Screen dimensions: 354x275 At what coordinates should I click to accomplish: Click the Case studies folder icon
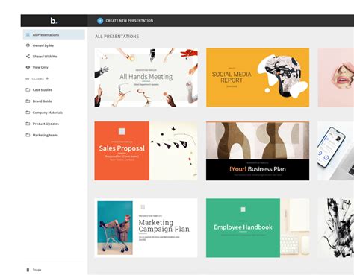pos(28,89)
